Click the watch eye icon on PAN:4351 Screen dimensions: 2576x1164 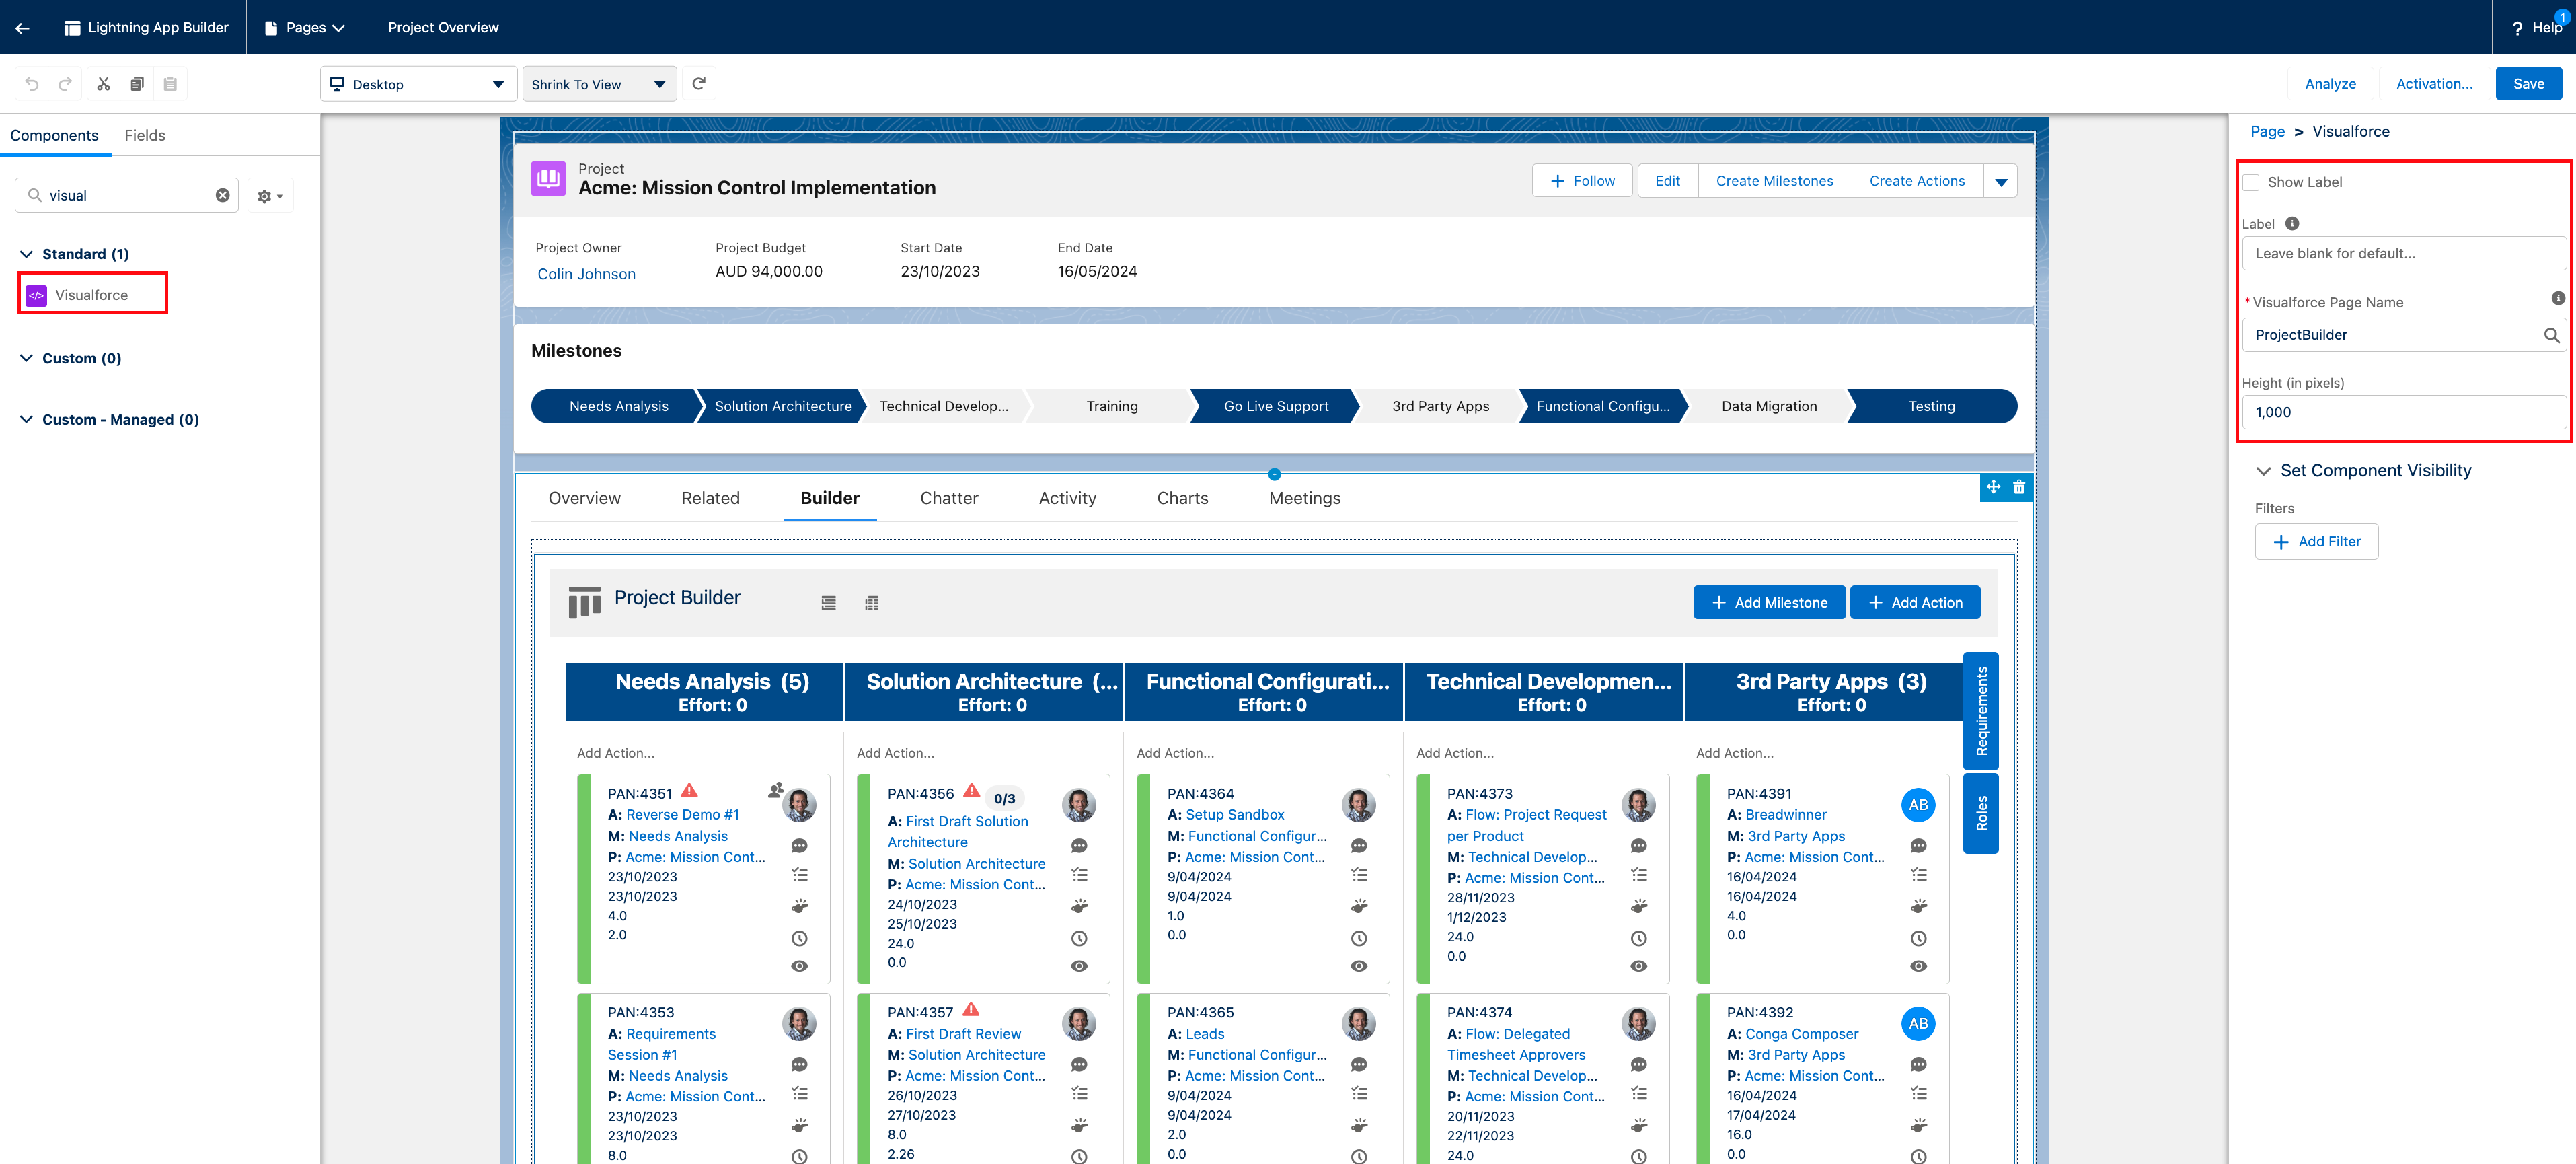(799, 966)
